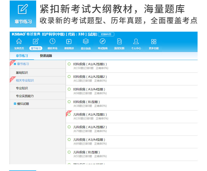The width and height of the screenshot is (207, 171).
Task: Select radio for 妇科疾病 (A3/A4型题)
Action: [x=69, y=89]
